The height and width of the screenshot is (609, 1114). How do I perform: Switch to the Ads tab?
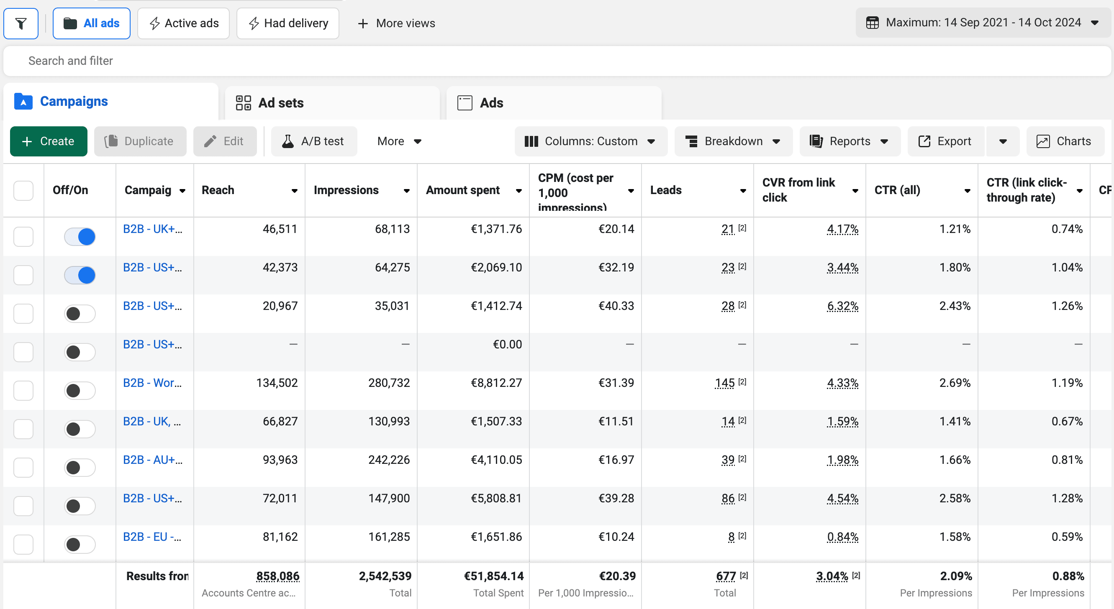point(554,103)
